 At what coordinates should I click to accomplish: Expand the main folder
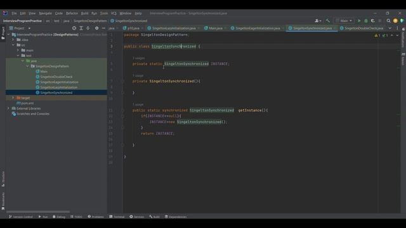click(18, 50)
